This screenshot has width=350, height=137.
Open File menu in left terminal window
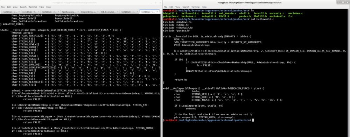click(3, 7)
